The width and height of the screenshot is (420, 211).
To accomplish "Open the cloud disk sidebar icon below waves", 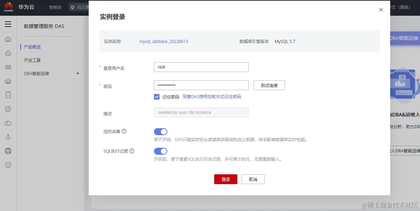I will 8,81.
